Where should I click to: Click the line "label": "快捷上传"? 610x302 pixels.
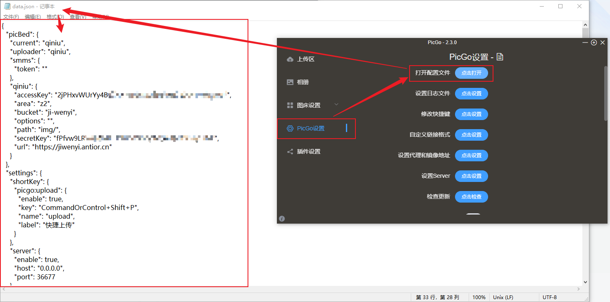[x=46, y=225]
